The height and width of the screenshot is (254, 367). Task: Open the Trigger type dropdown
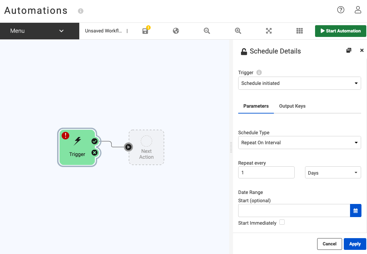[299, 83]
